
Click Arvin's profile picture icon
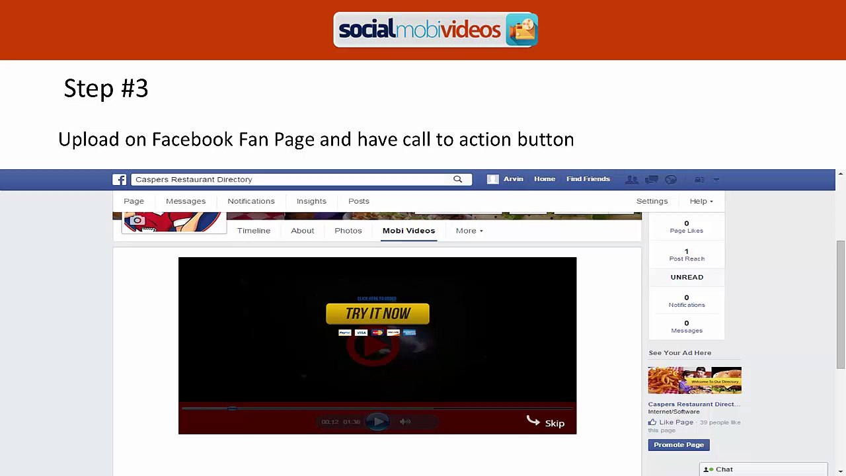[x=492, y=179]
